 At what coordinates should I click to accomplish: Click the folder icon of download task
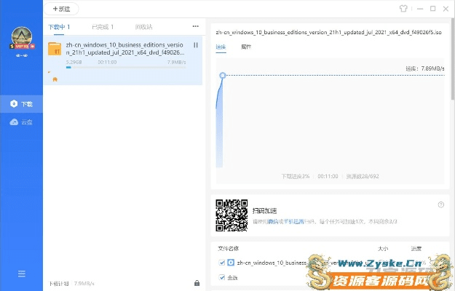[x=55, y=49]
